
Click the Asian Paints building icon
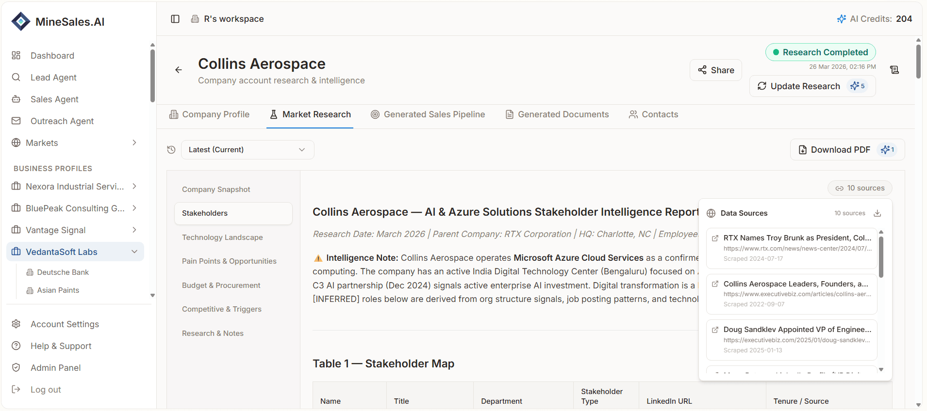click(x=30, y=290)
